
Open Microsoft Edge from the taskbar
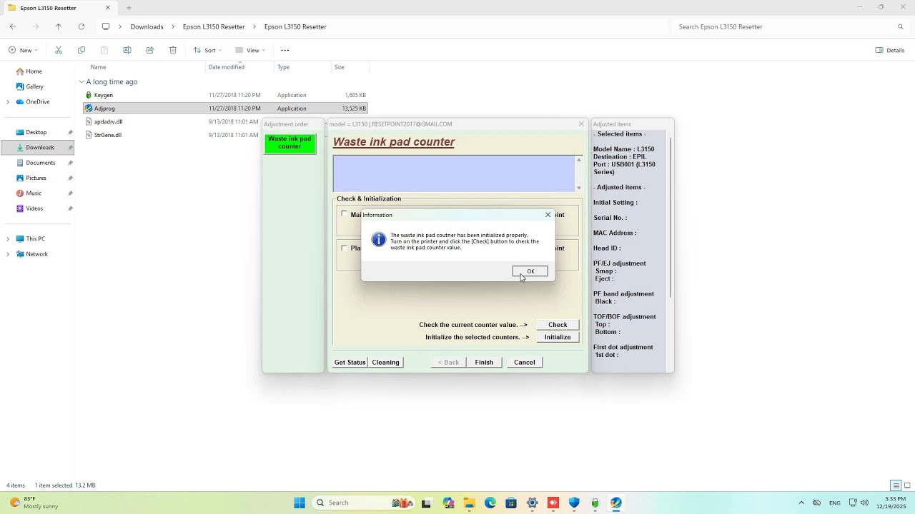coord(490,503)
